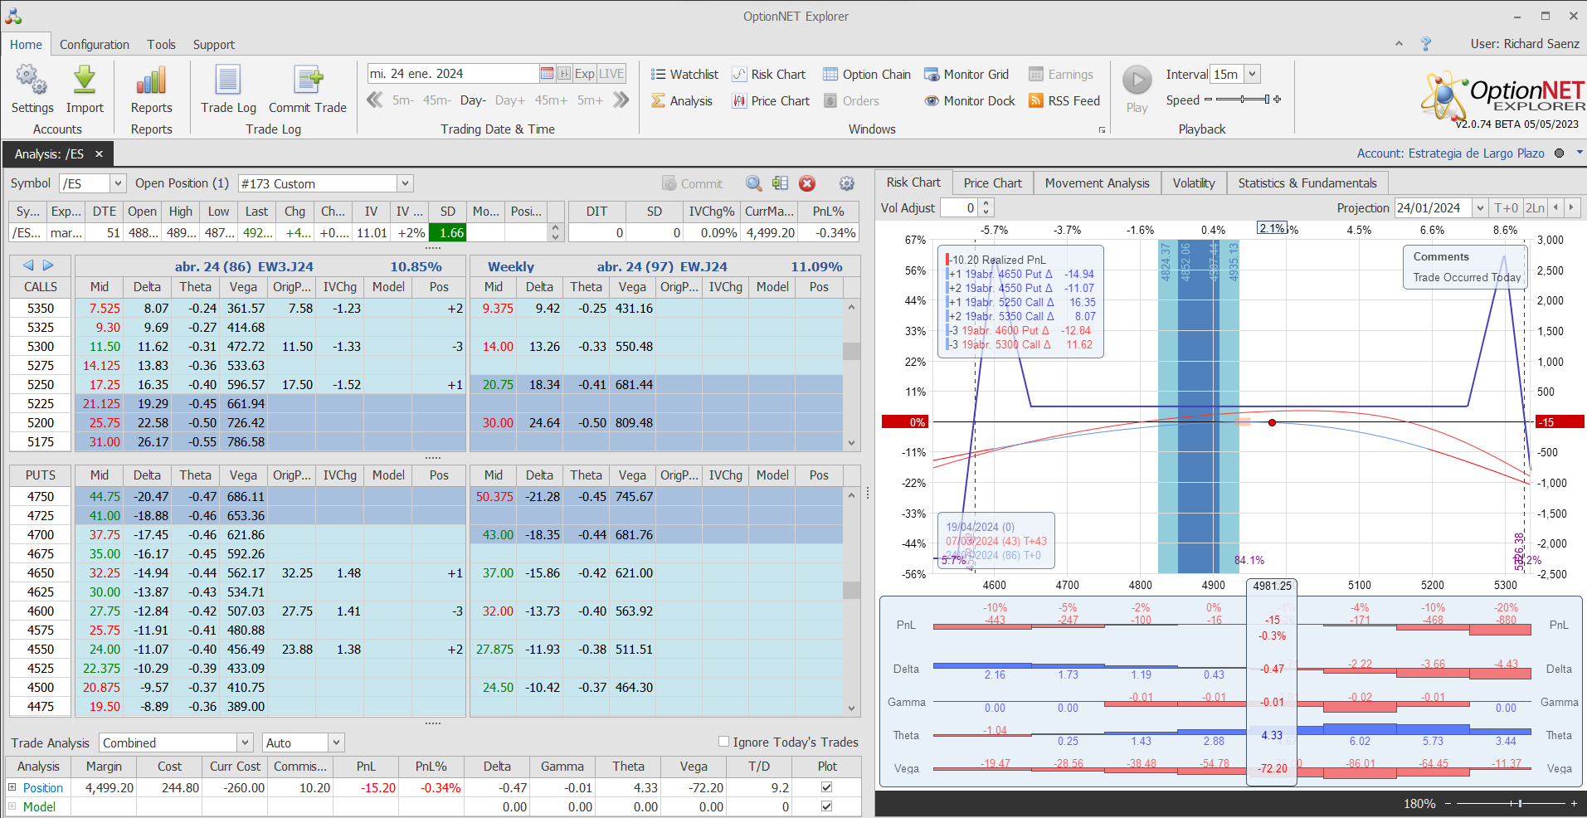Step forward with the double right arrow
1587x818 pixels.
click(x=621, y=100)
